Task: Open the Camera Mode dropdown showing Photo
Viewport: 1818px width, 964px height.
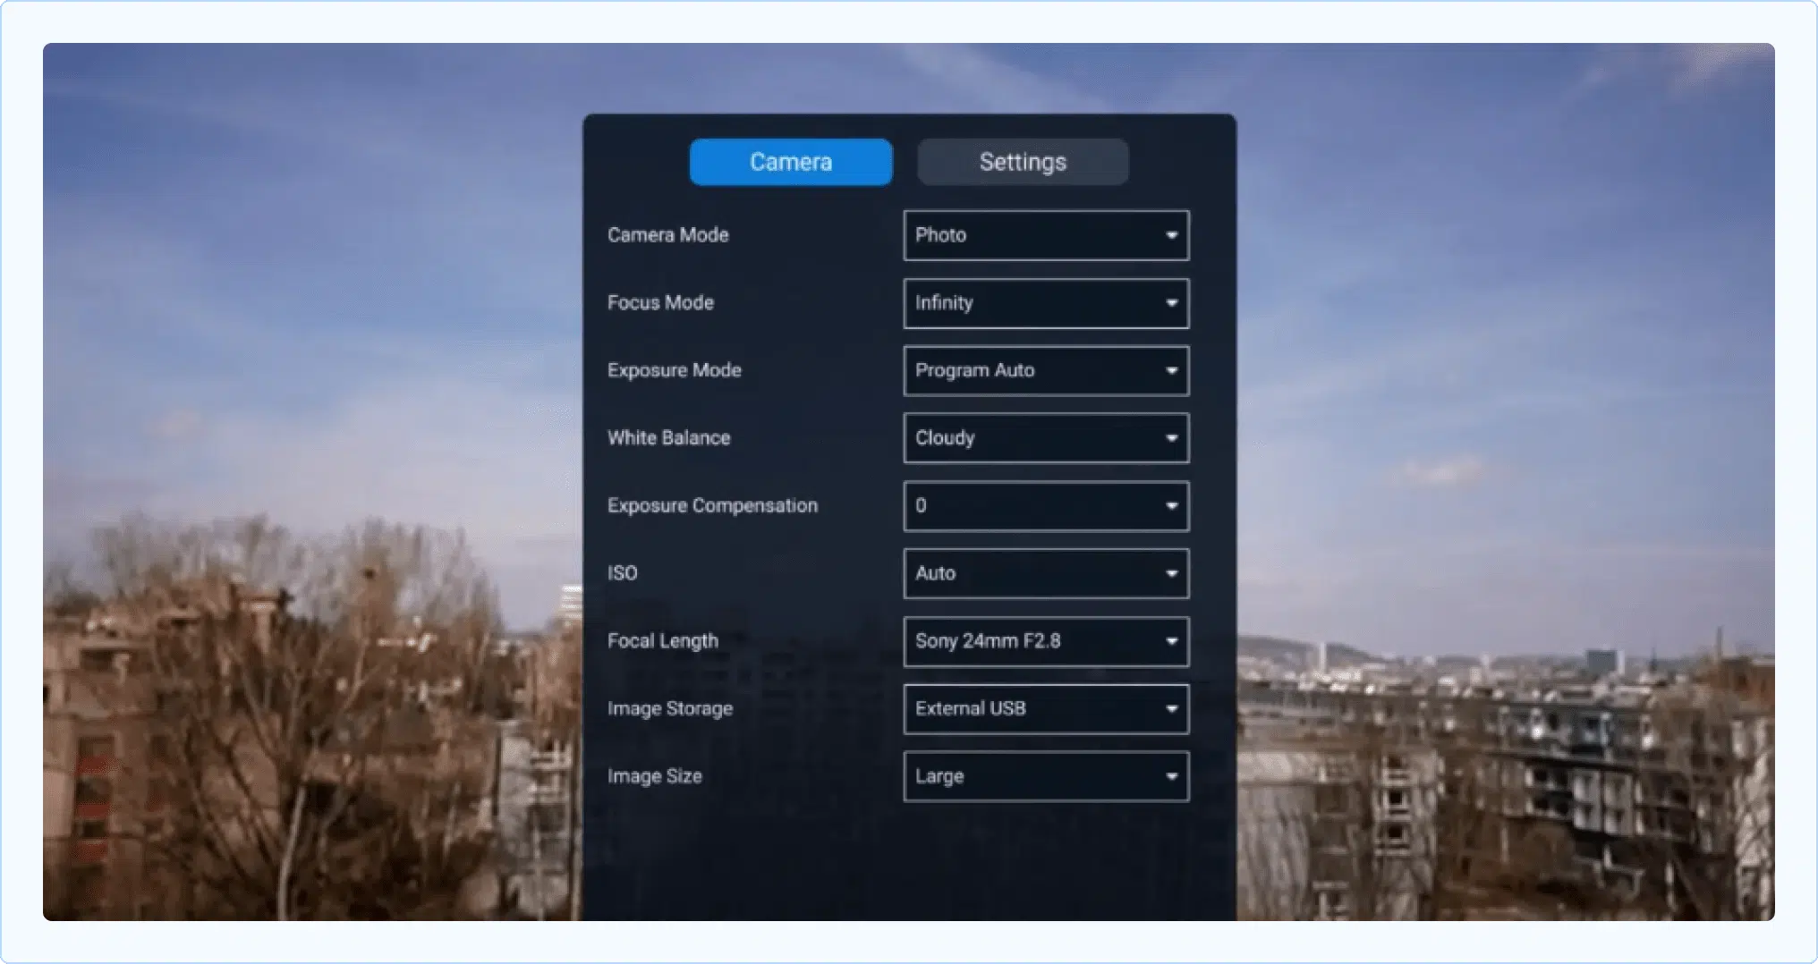Action: click(x=1046, y=235)
